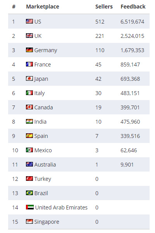Click the Brazil flag icon
This screenshot has height=233, width=155.
(x=29, y=193)
